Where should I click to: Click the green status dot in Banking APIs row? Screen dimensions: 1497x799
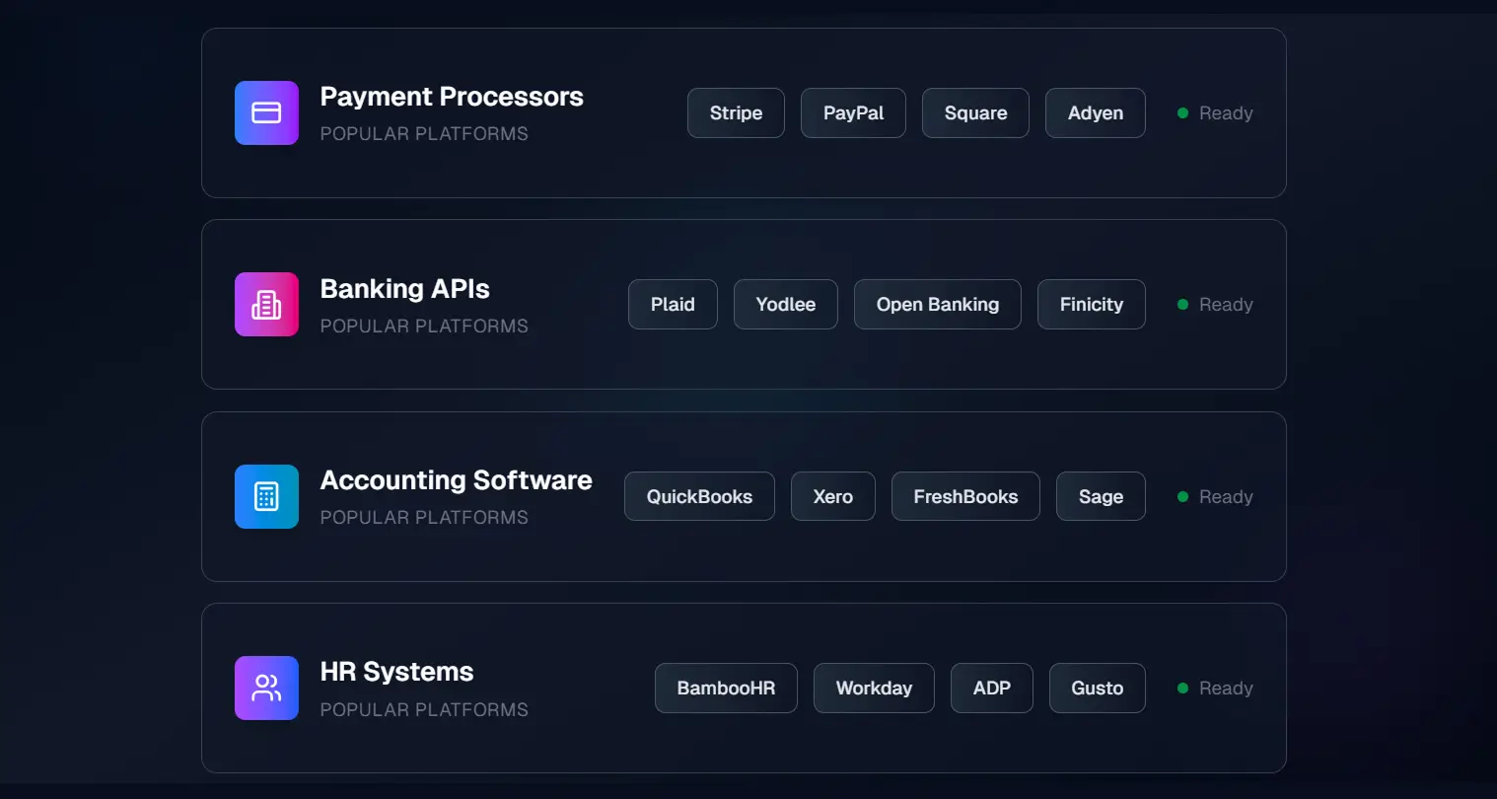[1182, 304]
